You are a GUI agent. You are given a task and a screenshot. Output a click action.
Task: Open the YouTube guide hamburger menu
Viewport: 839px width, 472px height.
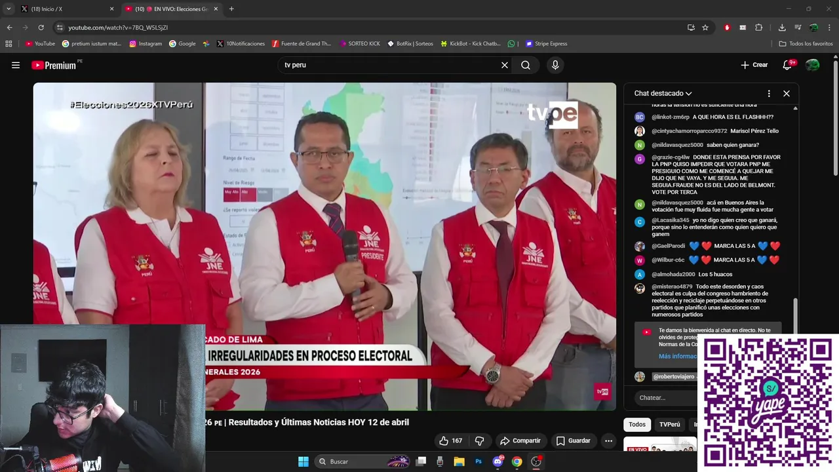point(16,65)
